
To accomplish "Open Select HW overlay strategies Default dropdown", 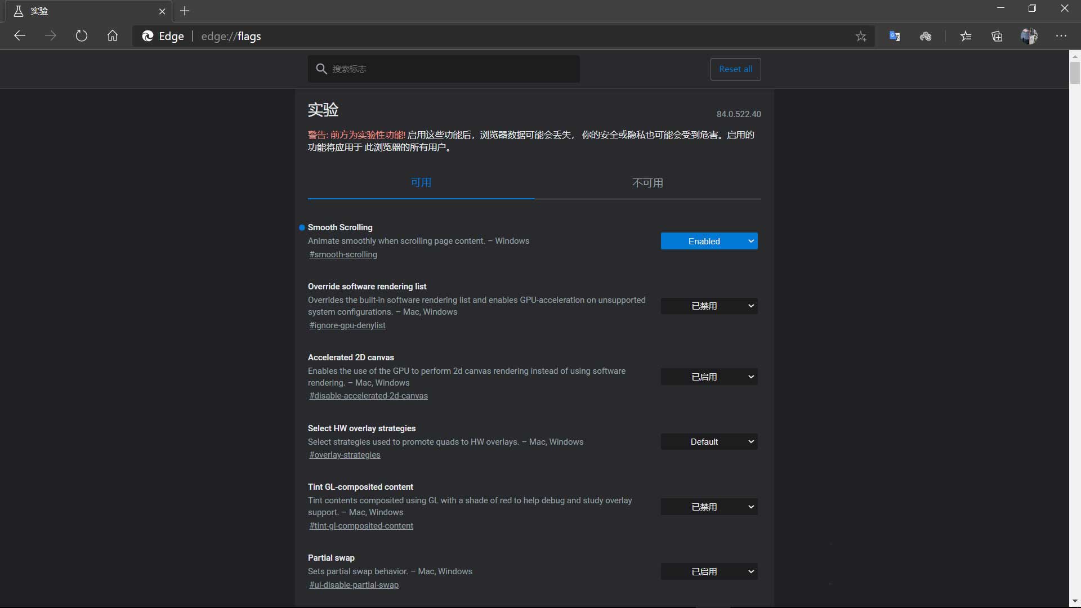I will click(709, 442).
